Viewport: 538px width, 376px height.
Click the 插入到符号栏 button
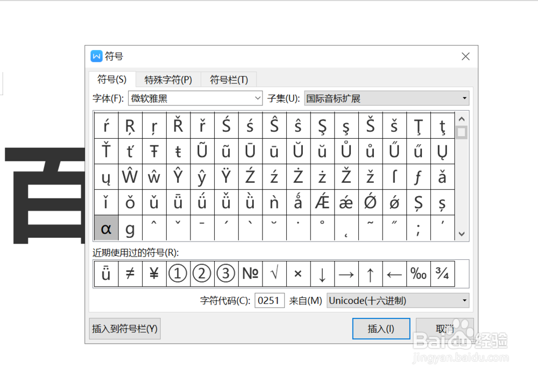click(124, 329)
